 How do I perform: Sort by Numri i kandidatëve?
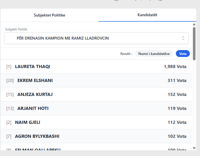pyautogui.click(x=154, y=54)
